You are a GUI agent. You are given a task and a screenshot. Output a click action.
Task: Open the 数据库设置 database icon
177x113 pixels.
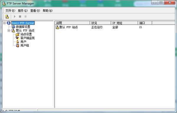[x=13, y=27]
